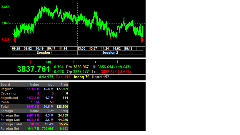The width and height of the screenshot is (240, 135).
Task: Click Negotiated value 2173.5 B
Action: 33,98
